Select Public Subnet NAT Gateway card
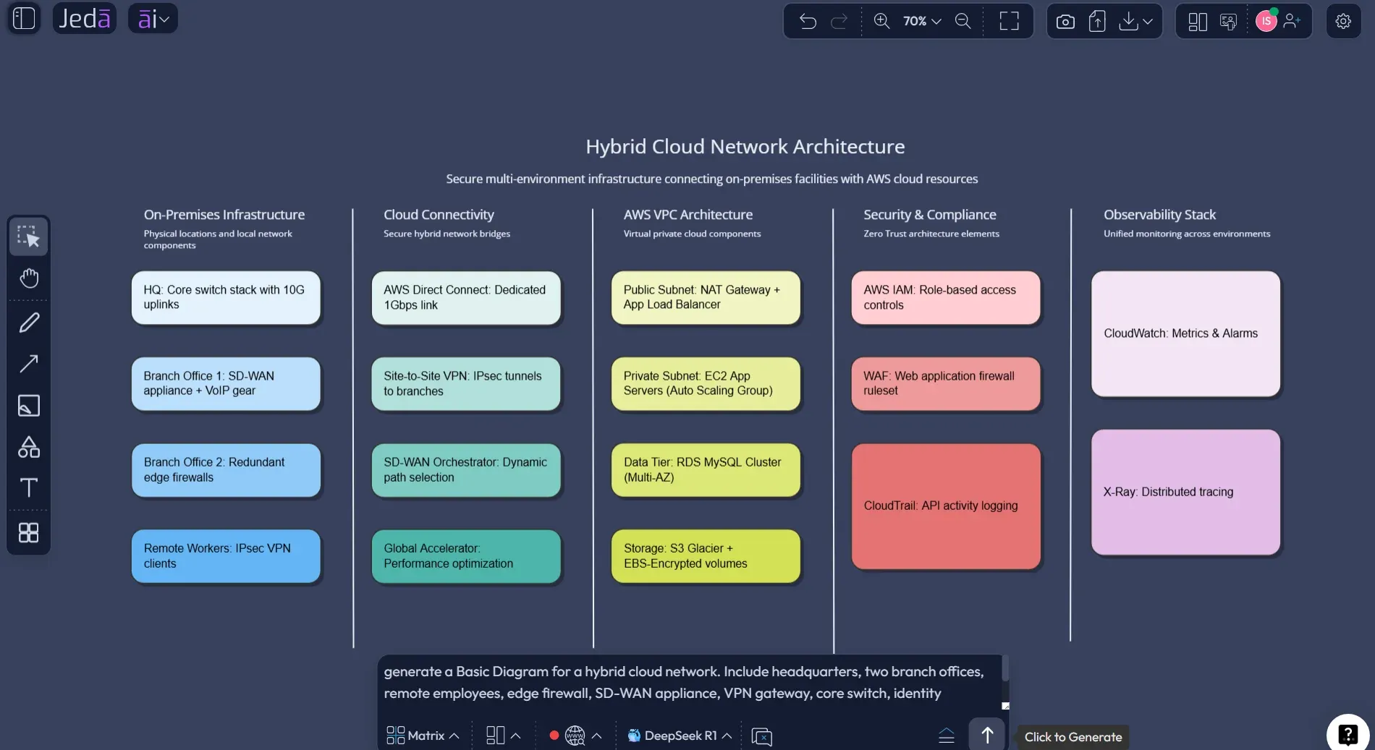1375x750 pixels. coord(706,297)
